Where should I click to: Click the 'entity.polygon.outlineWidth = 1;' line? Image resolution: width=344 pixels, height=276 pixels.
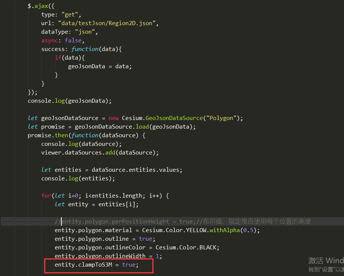point(108,256)
